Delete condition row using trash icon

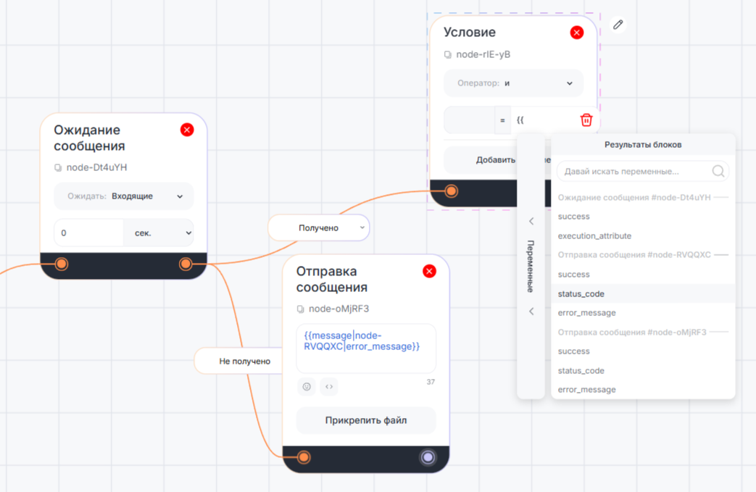(x=586, y=120)
